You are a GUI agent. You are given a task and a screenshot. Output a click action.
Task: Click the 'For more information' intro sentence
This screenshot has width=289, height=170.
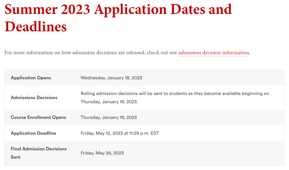(x=127, y=53)
